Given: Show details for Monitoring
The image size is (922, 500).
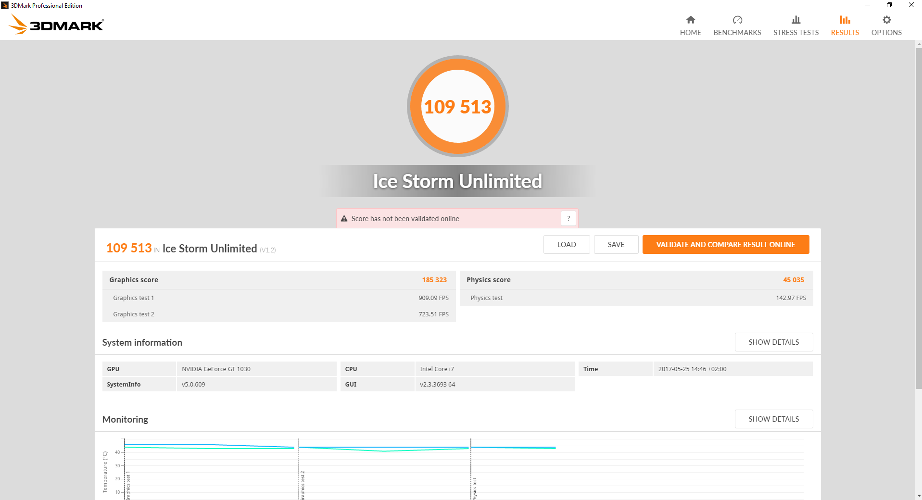Looking at the screenshot, I should [x=774, y=419].
